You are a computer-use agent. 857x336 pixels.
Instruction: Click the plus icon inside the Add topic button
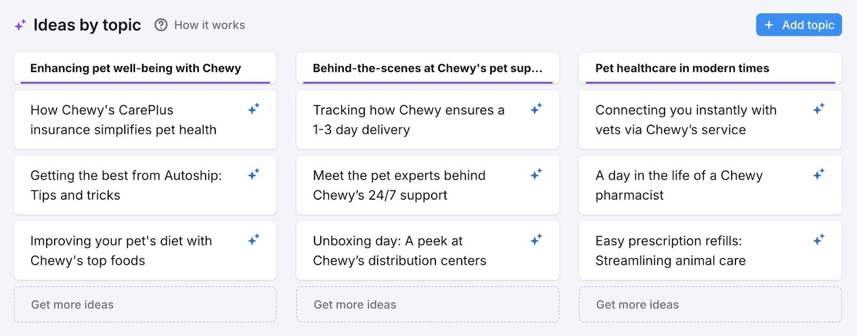click(770, 25)
